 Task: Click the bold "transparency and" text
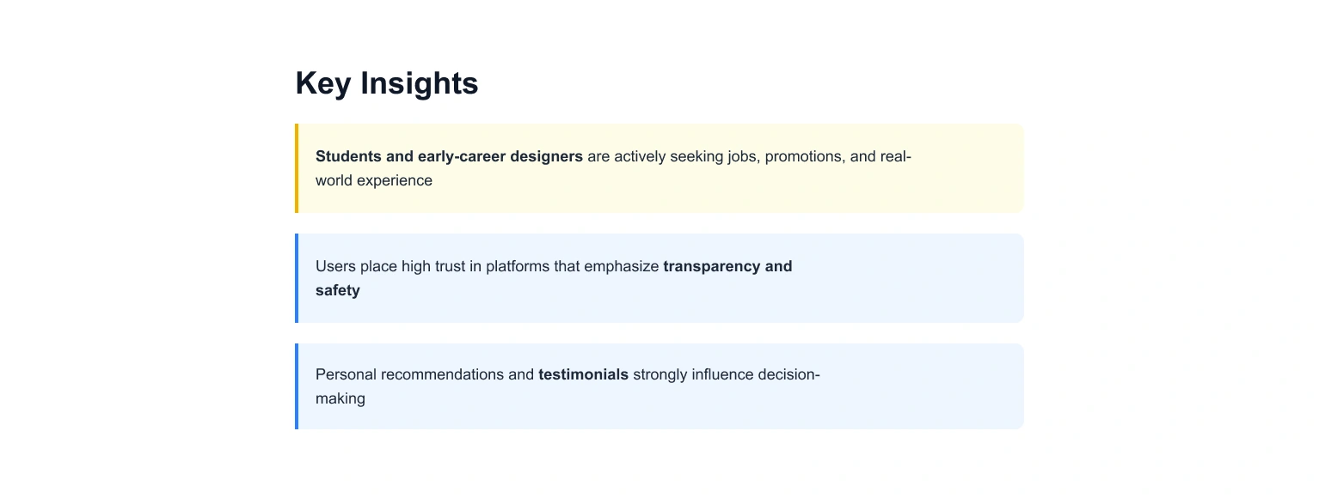(x=727, y=266)
